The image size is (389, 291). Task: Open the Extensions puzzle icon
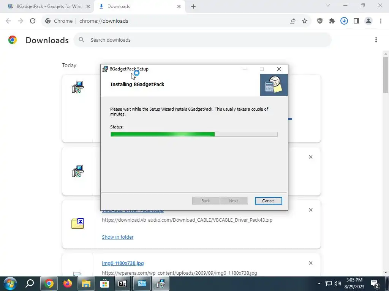[332, 21]
